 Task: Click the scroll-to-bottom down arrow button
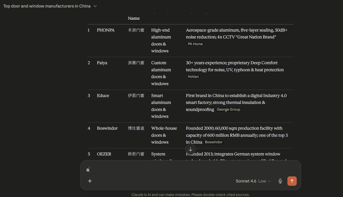pyautogui.click(x=190, y=149)
